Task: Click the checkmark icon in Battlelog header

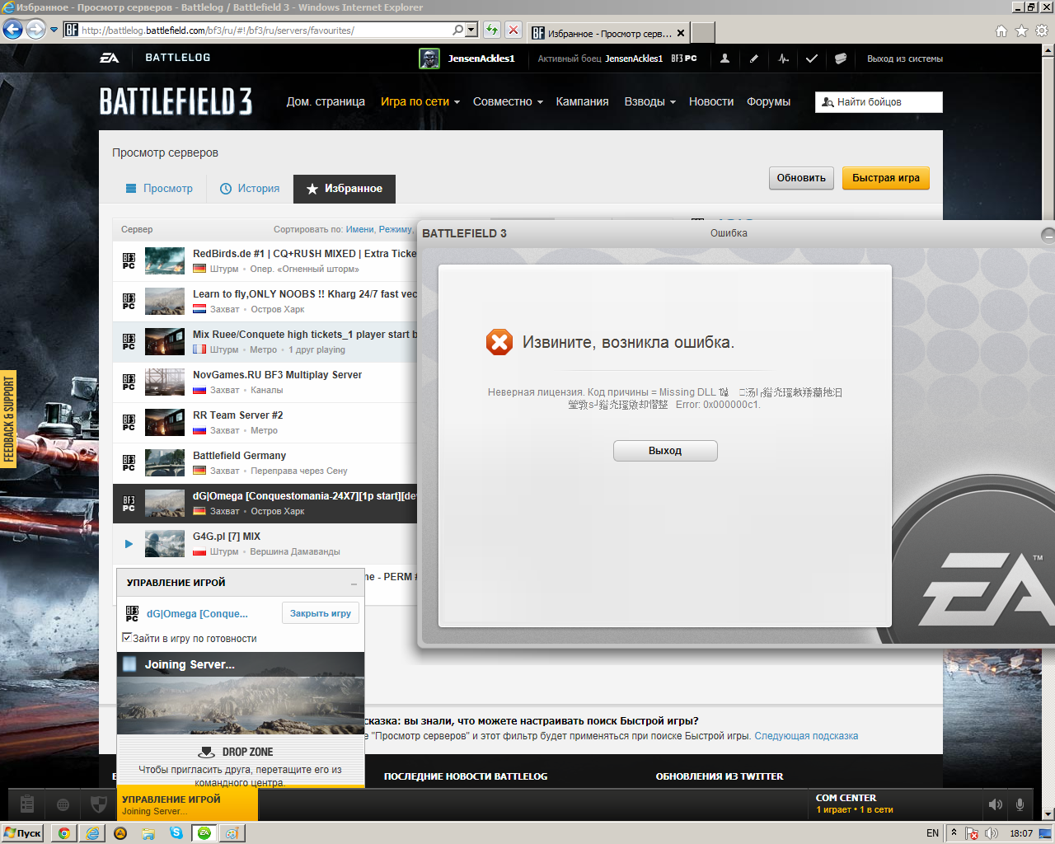Action: pyautogui.click(x=812, y=59)
